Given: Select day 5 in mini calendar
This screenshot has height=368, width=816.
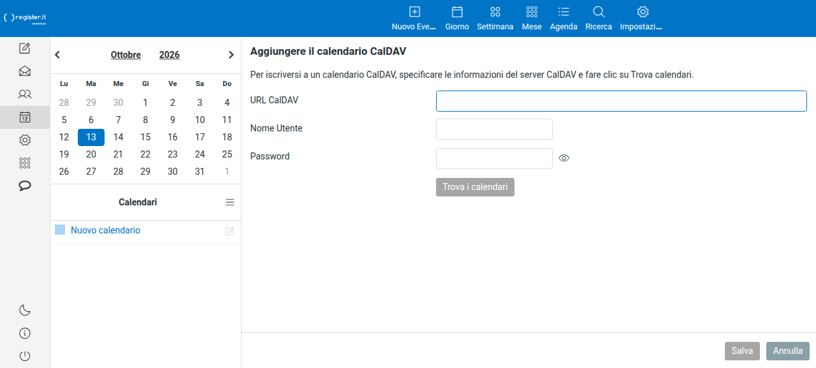Looking at the screenshot, I should click(x=64, y=120).
